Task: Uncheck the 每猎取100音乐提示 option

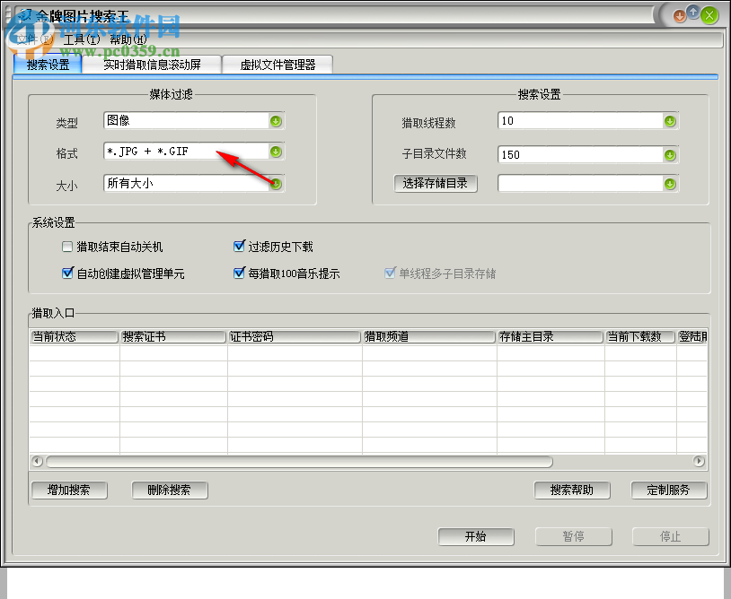Action: (239, 273)
